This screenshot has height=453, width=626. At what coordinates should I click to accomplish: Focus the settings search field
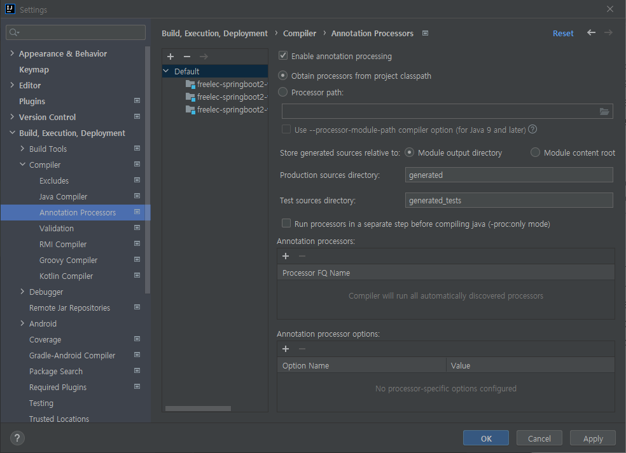pyautogui.click(x=76, y=32)
